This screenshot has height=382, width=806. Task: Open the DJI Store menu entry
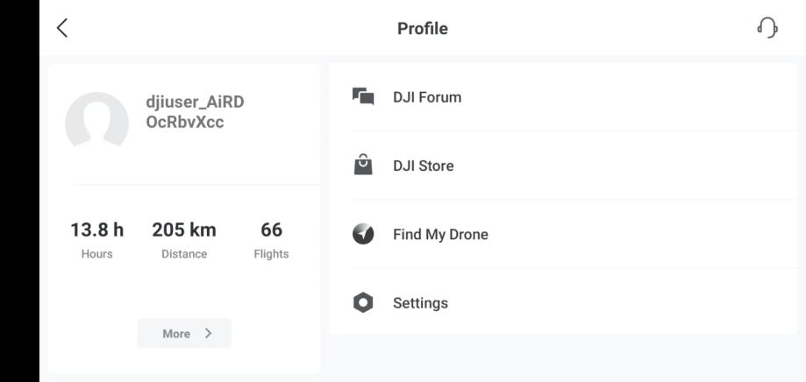pos(563,166)
